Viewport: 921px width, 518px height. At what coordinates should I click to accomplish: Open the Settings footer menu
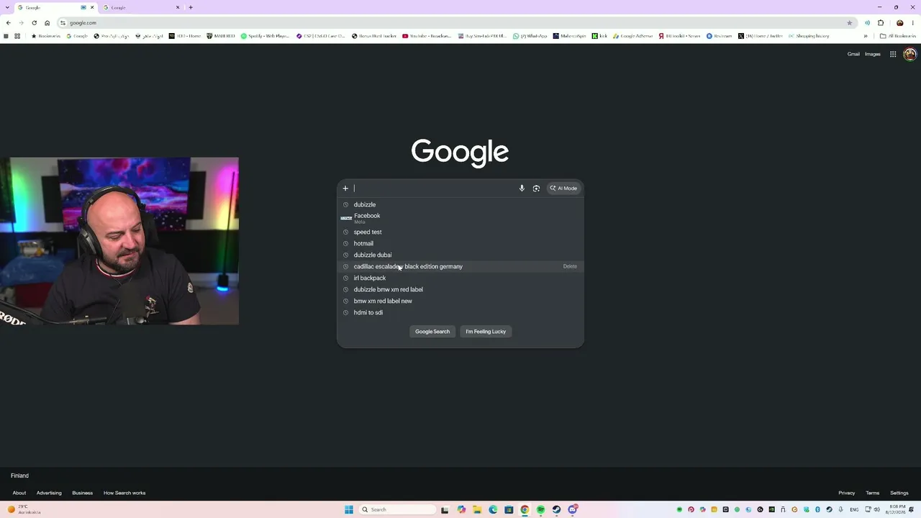pyautogui.click(x=899, y=493)
